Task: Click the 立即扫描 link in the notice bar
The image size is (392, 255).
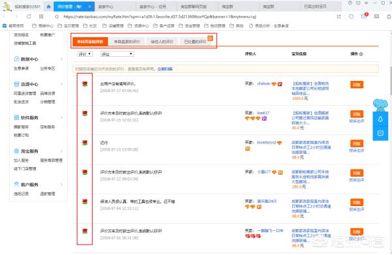Action: (x=165, y=69)
